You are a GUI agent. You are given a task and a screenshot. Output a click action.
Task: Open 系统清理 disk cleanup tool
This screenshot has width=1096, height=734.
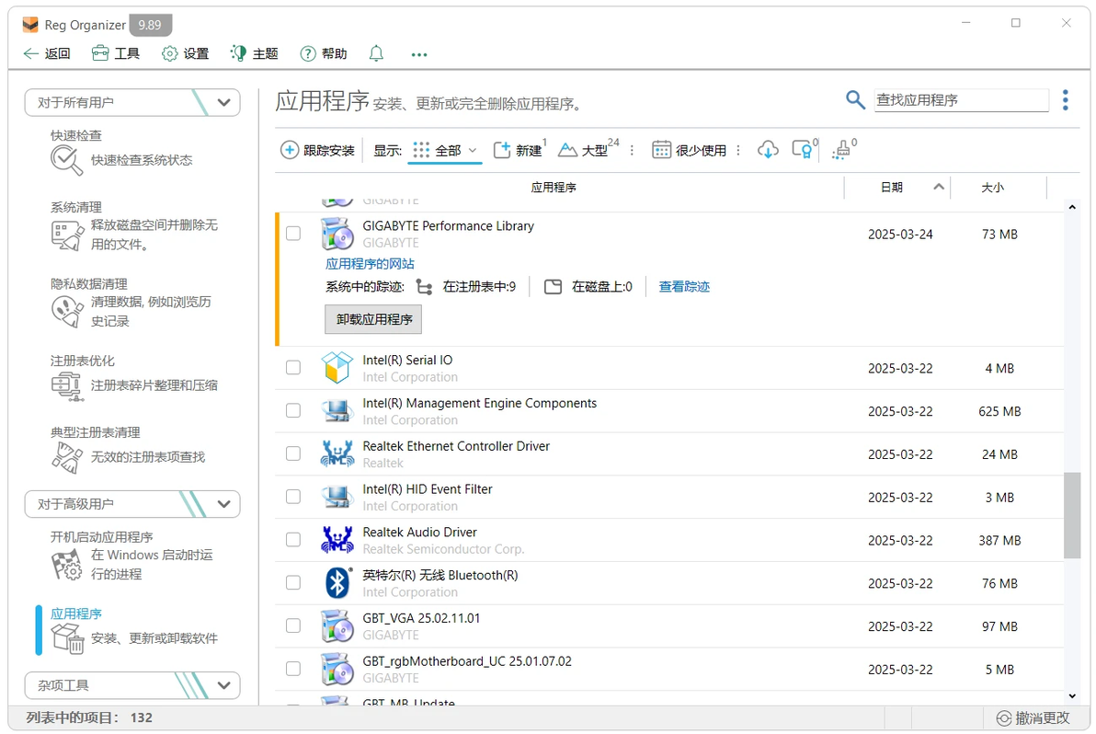[x=132, y=225]
